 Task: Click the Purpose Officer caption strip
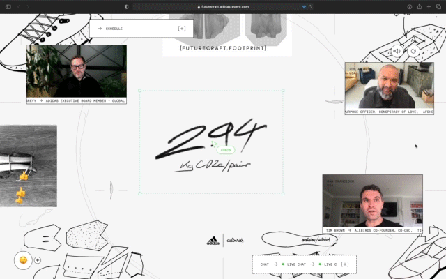pyautogui.click(x=390, y=112)
